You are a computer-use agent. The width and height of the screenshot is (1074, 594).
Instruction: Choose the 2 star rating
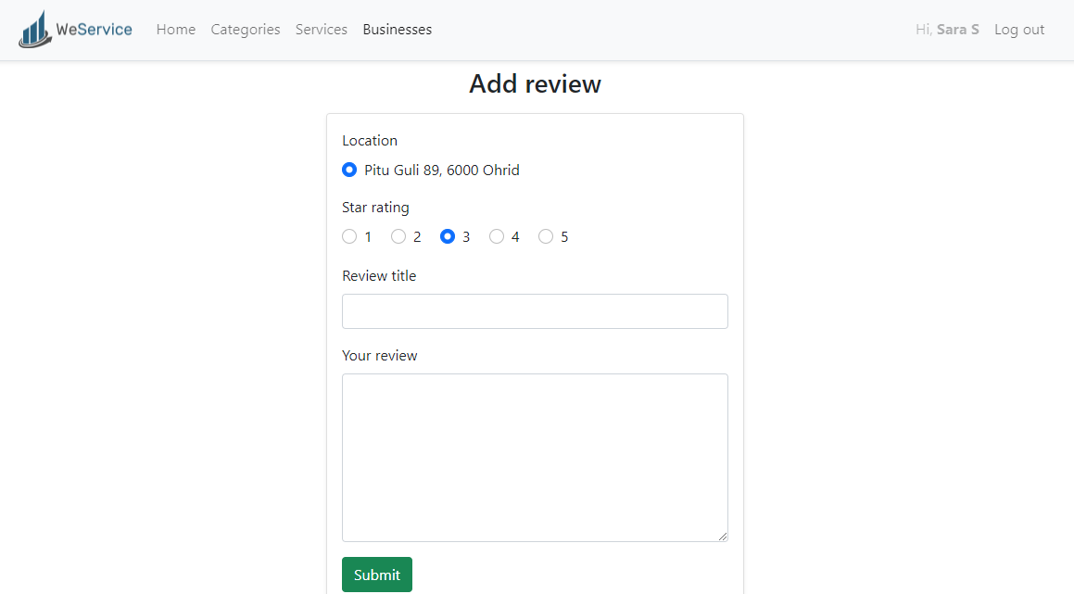pos(398,237)
